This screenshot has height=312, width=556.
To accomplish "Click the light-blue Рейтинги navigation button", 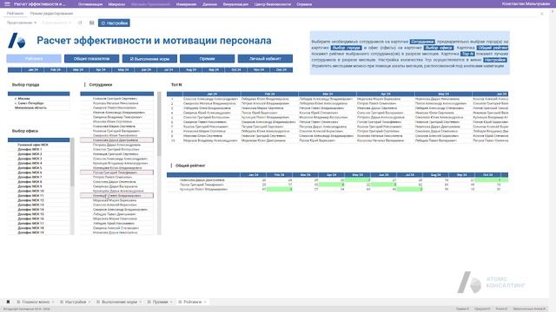I will 34,59.
